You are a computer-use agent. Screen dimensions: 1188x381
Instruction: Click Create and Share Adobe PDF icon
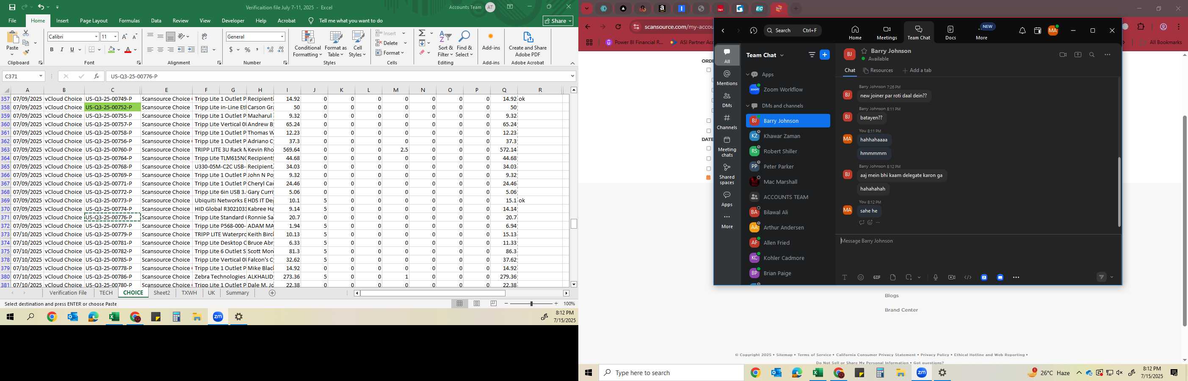(528, 44)
